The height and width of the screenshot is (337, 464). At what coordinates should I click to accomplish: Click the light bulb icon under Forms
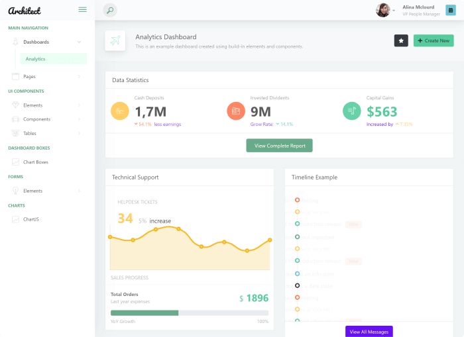tap(15, 191)
